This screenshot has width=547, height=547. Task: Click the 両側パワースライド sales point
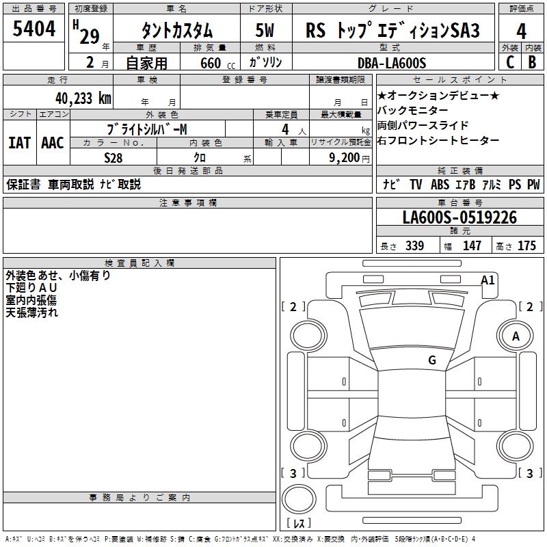click(x=423, y=125)
